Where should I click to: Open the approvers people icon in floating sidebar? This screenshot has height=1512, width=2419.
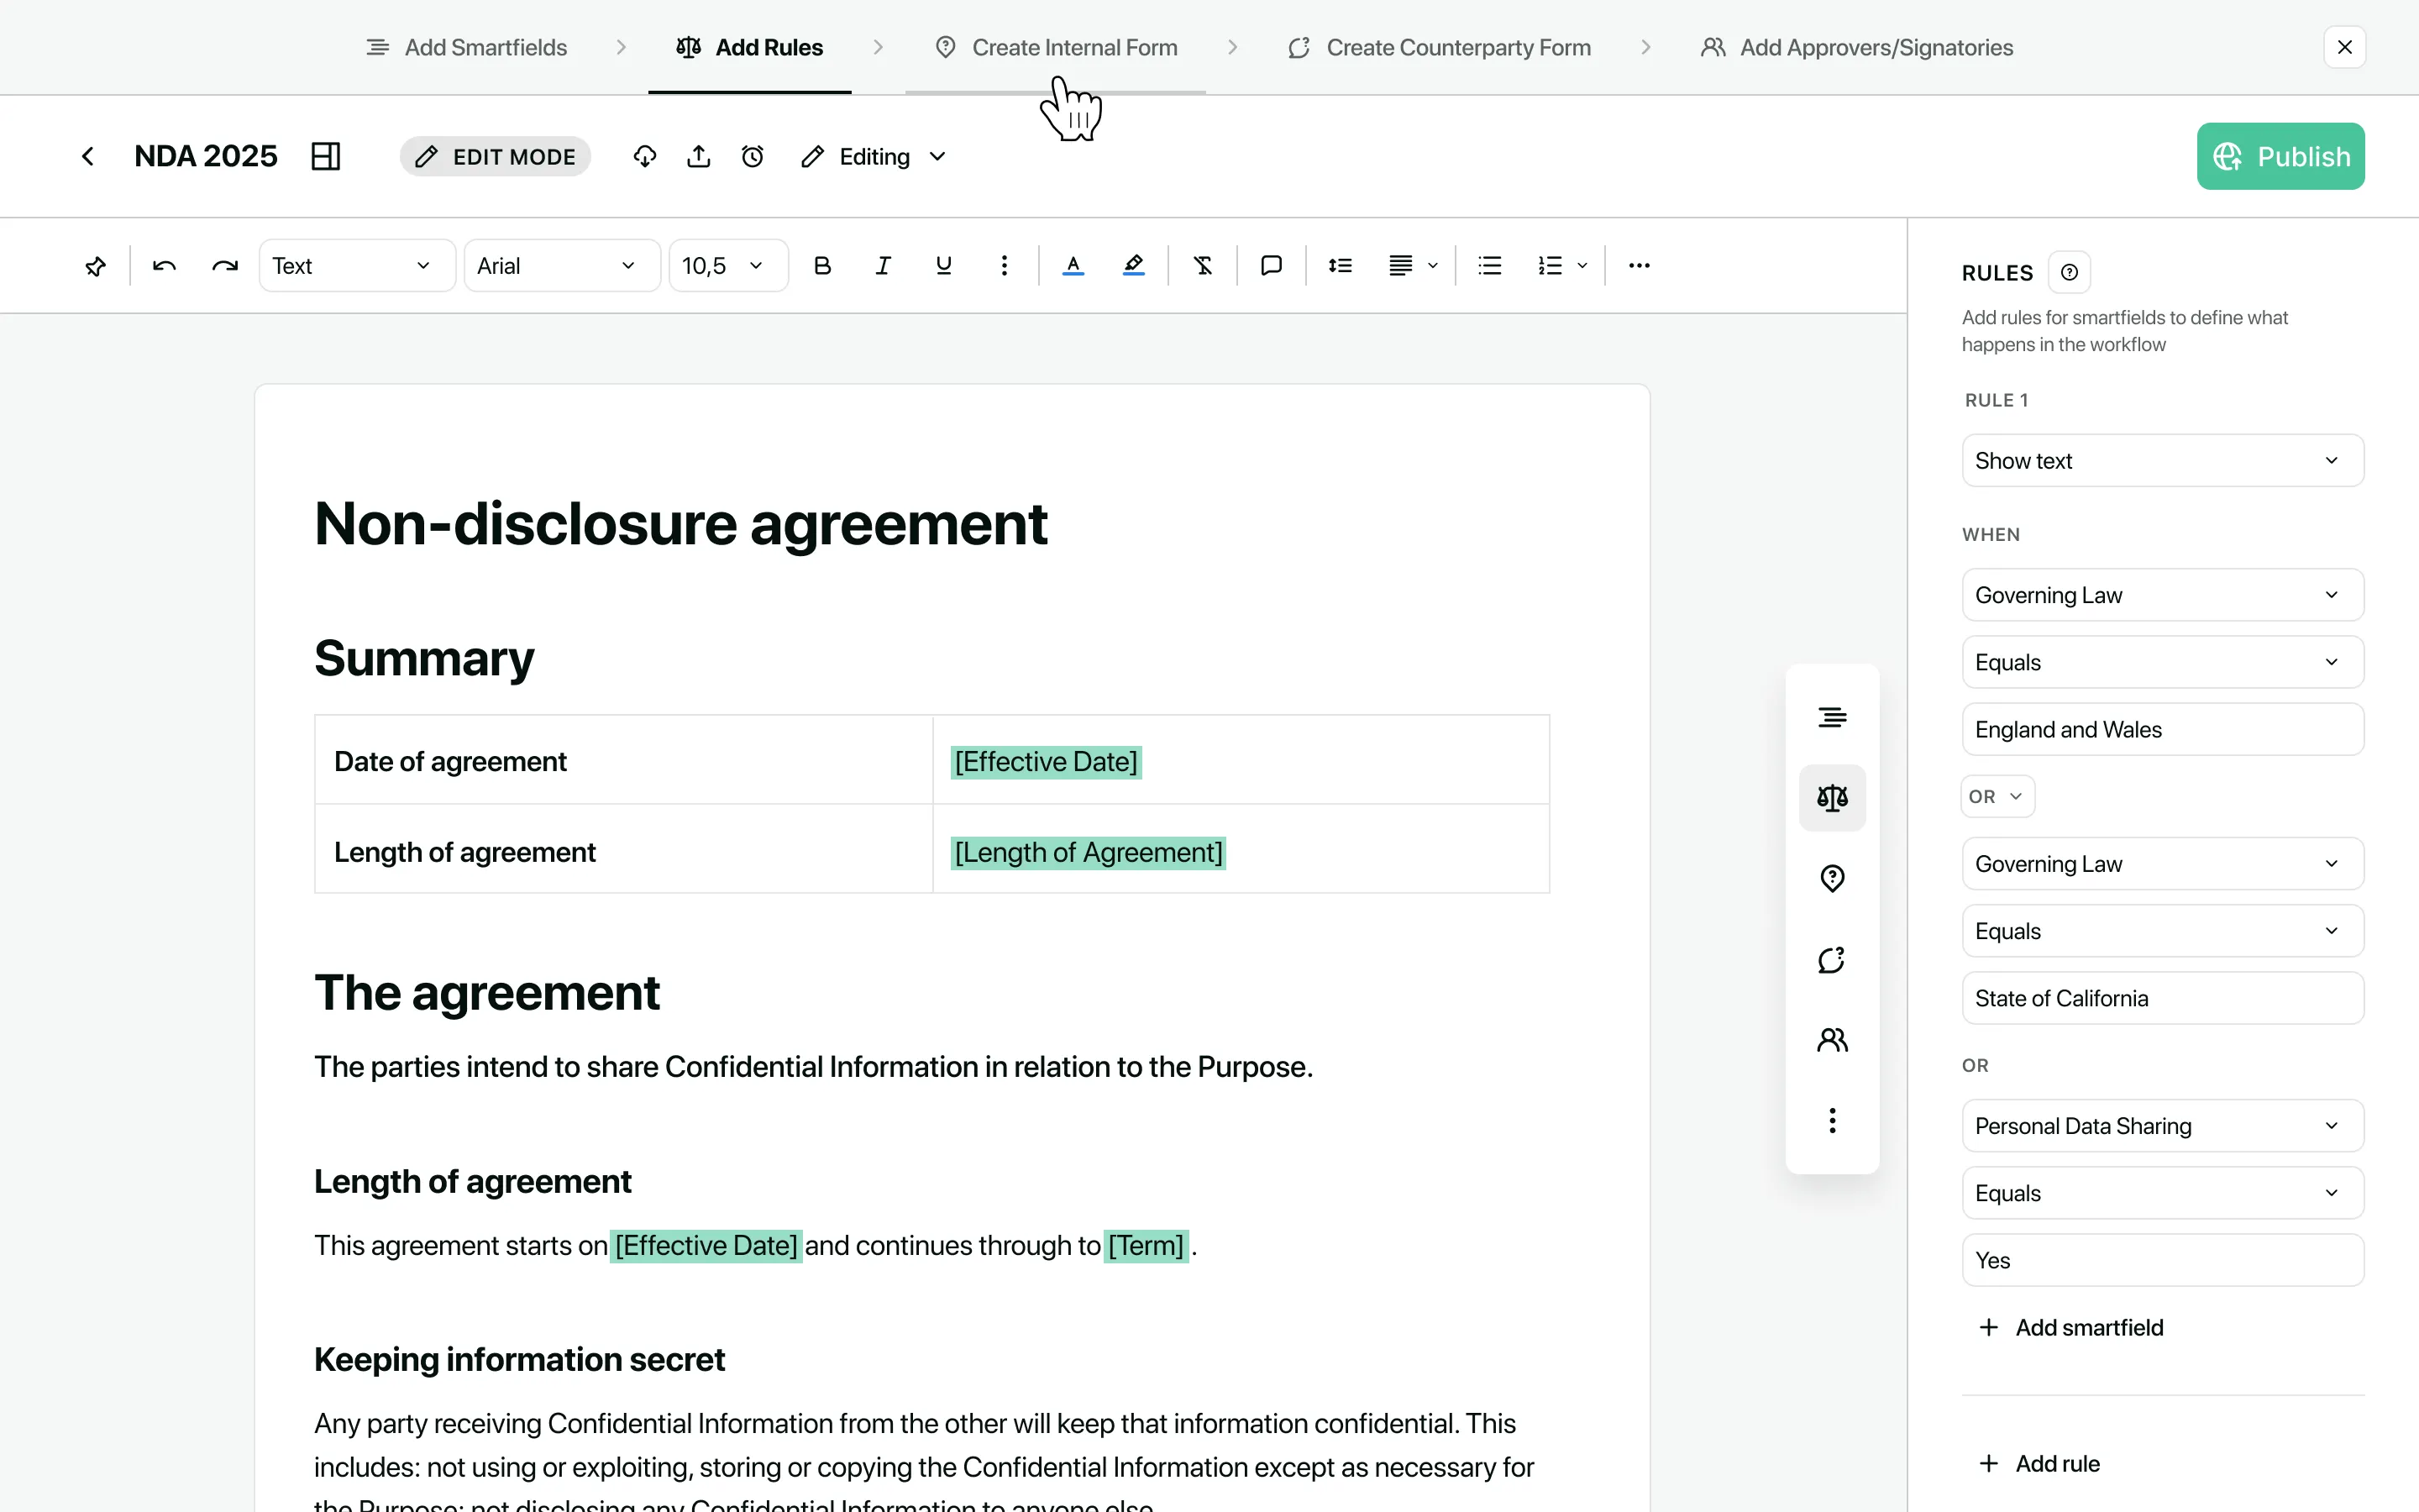(1831, 1040)
